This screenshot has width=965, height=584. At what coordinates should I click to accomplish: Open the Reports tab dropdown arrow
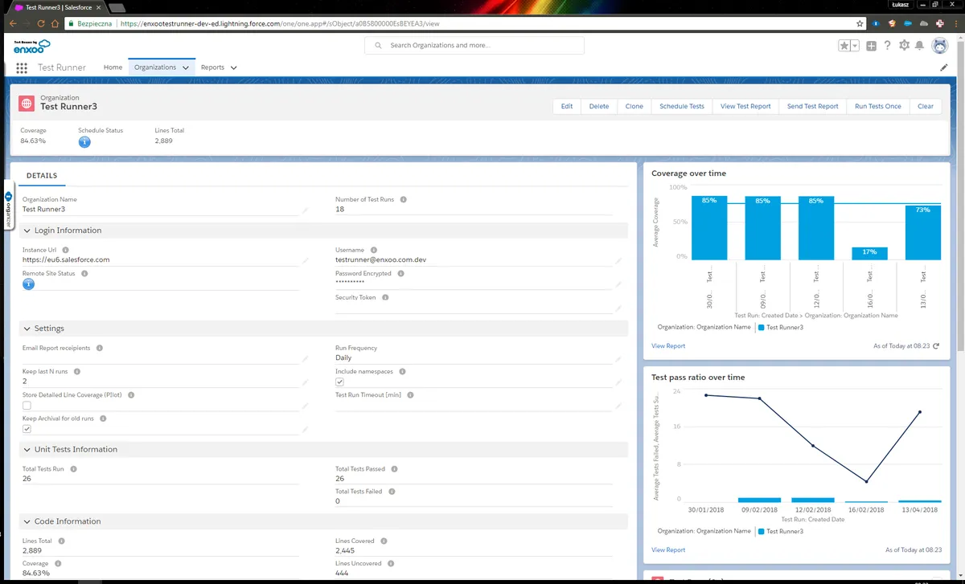pyautogui.click(x=233, y=68)
